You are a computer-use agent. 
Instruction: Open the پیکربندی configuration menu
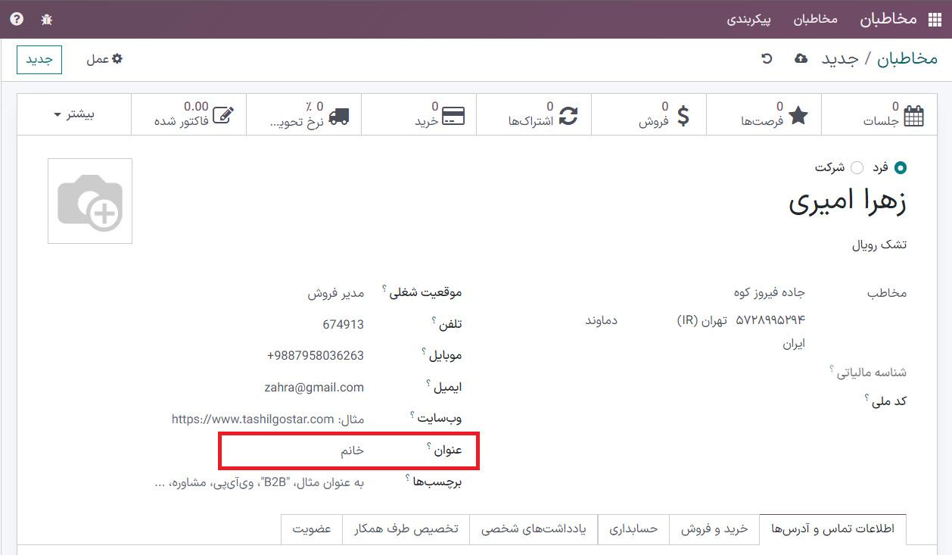pos(748,19)
